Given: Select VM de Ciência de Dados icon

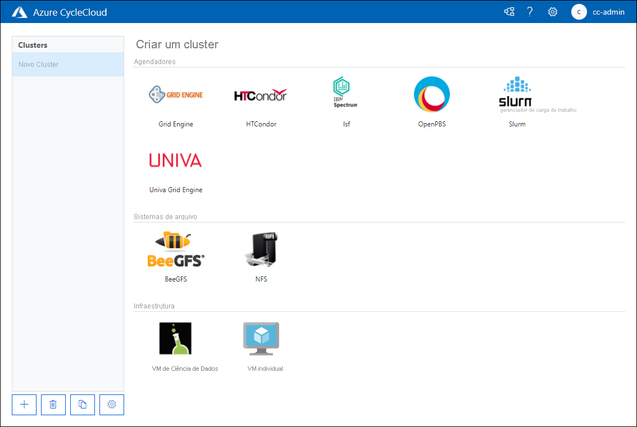Looking at the screenshot, I should click(176, 338).
